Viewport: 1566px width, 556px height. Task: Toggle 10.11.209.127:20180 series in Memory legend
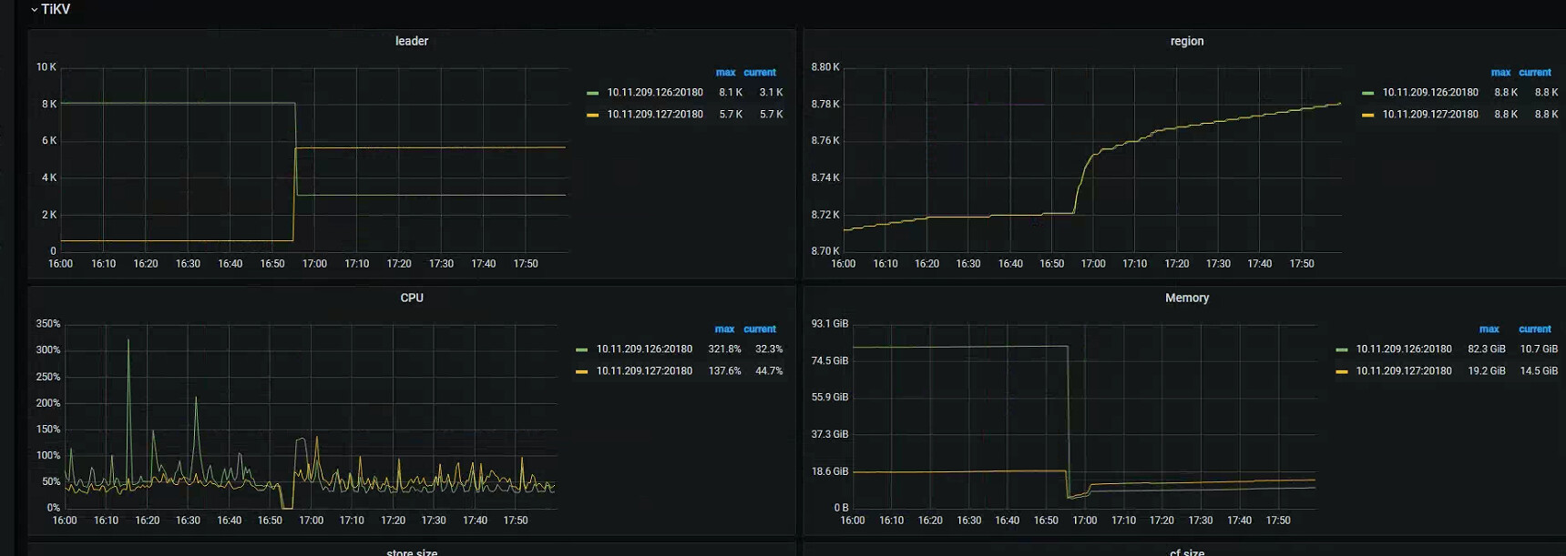point(1403,371)
